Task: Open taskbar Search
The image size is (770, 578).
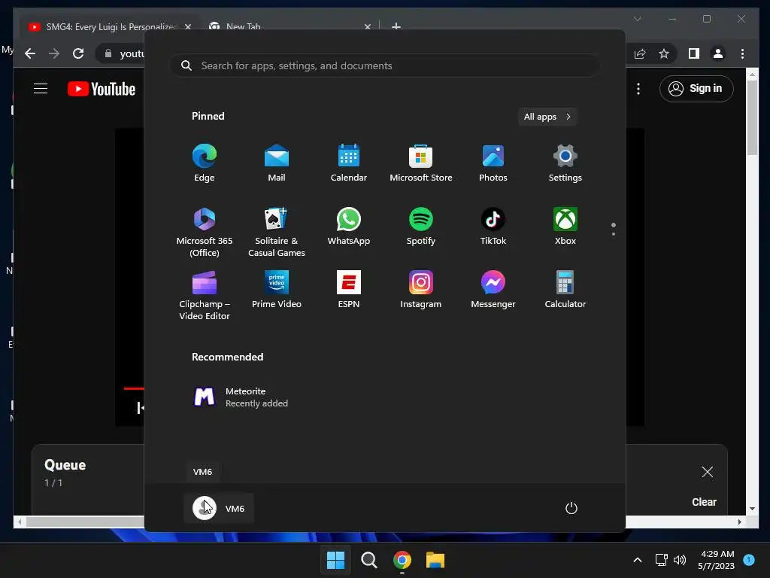Action: 368,560
